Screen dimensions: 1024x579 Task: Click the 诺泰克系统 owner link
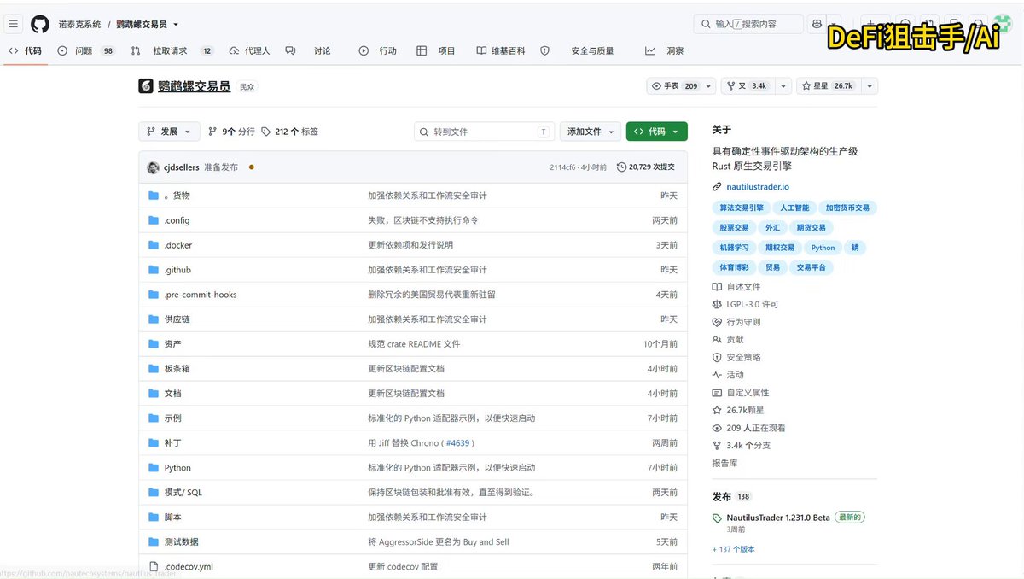coord(79,25)
